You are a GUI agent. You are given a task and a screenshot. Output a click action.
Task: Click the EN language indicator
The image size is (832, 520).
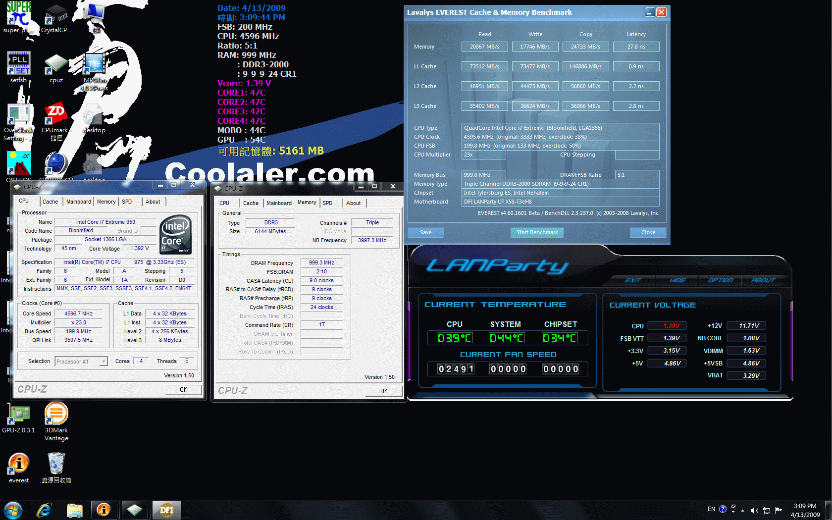tap(711, 509)
